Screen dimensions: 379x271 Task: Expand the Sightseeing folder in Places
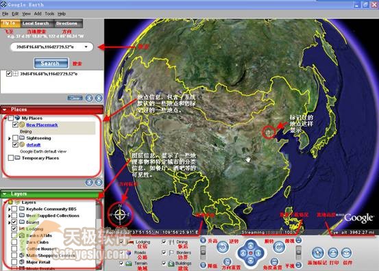[9, 138]
